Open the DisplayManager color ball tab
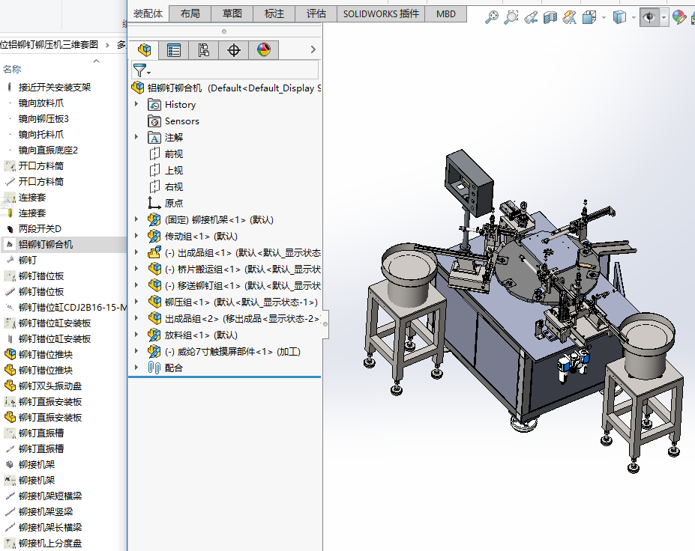695x551 pixels. point(263,50)
